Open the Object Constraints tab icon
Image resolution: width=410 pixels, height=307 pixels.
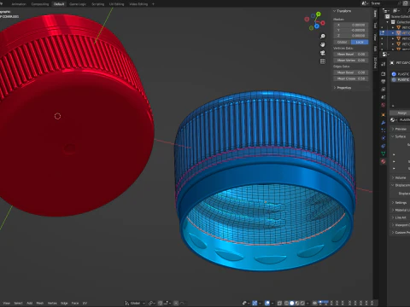[x=384, y=146]
